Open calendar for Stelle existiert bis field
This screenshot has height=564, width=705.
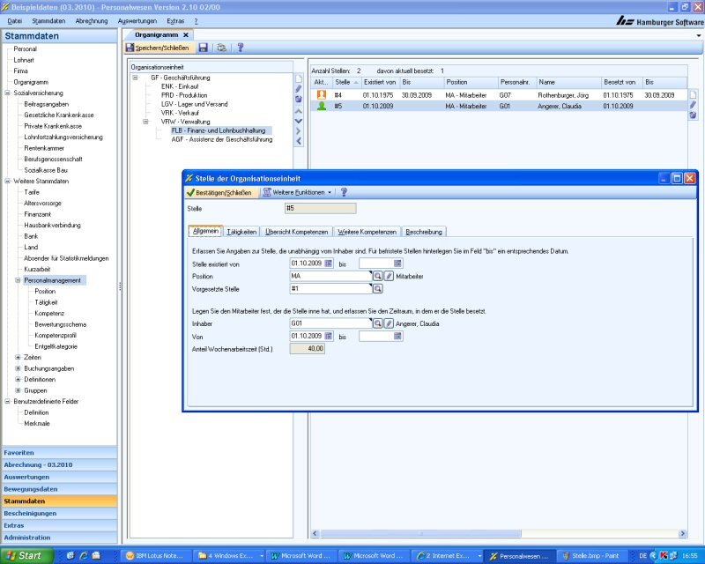397,263
